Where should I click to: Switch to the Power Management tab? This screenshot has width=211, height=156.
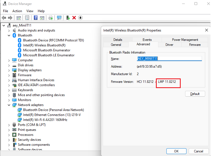click(x=185, y=40)
